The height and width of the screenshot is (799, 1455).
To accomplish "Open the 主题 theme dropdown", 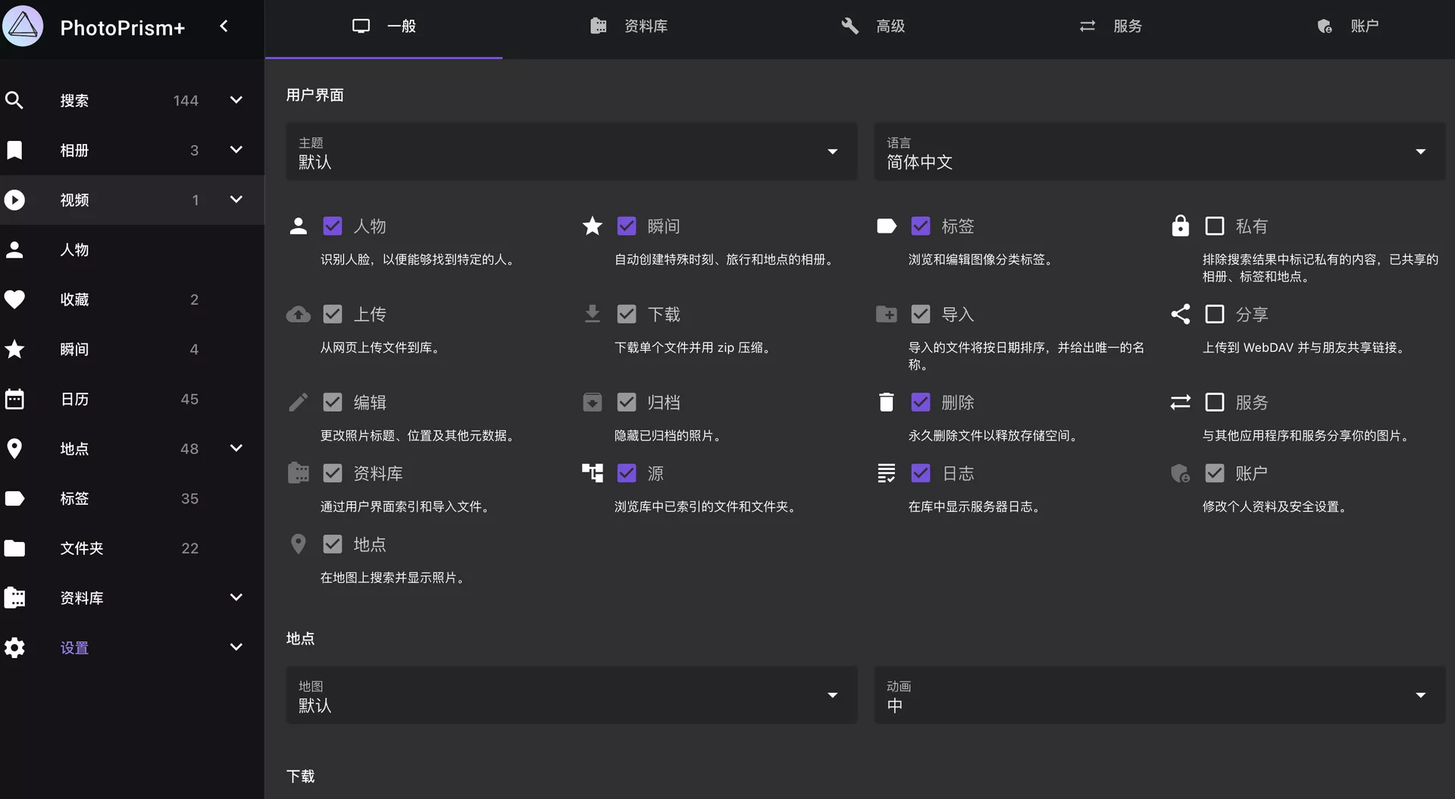I will [x=571, y=152].
